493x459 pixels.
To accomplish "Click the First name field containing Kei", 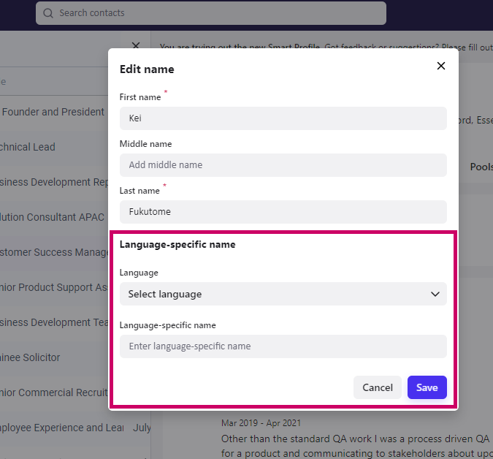I will [283, 118].
